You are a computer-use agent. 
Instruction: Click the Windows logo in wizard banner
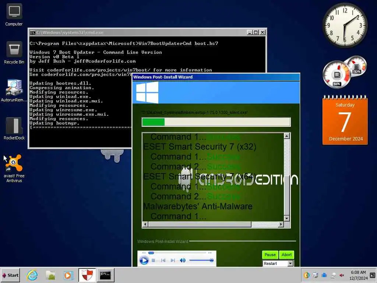tap(147, 92)
